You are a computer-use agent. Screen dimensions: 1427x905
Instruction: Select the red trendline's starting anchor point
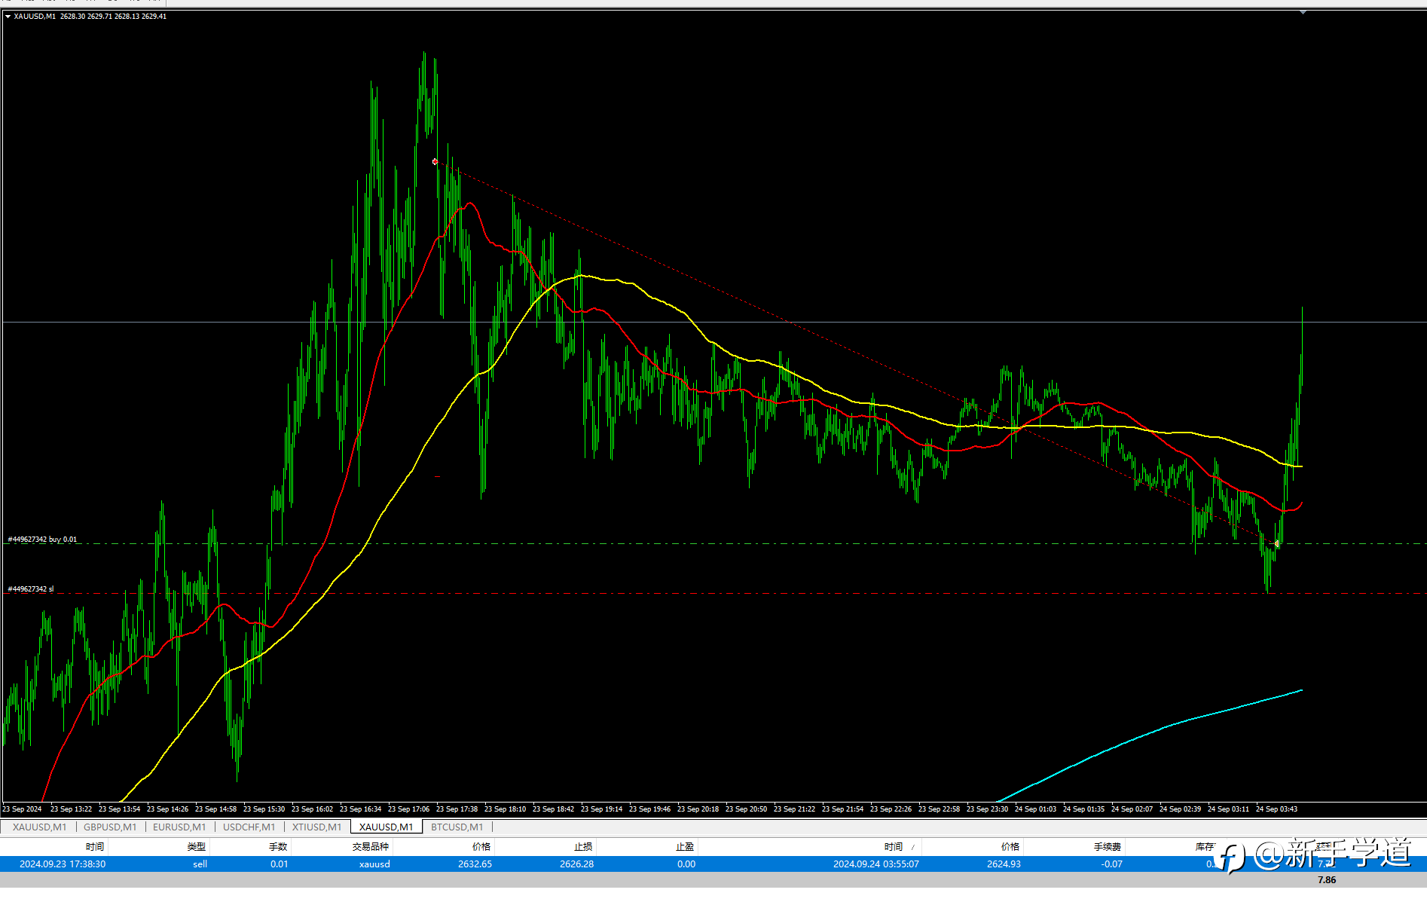coord(435,161)
